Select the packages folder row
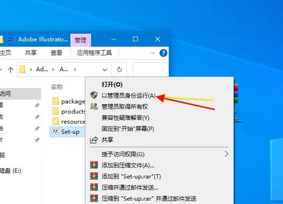This screenshot has width=283, height=204. 68,102
